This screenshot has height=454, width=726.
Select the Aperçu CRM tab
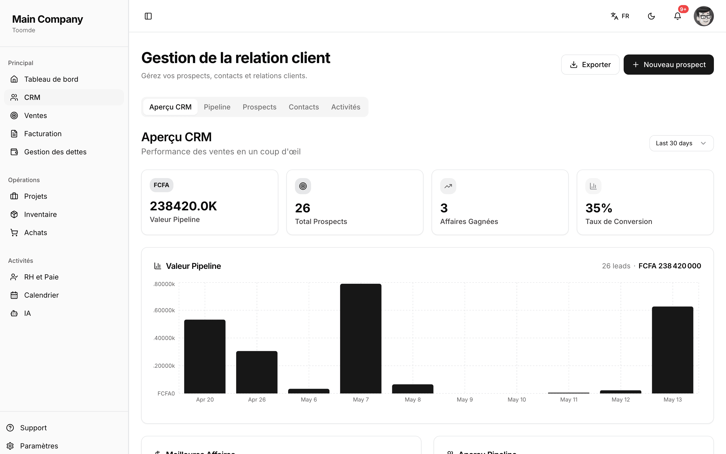tap(170, 107)
